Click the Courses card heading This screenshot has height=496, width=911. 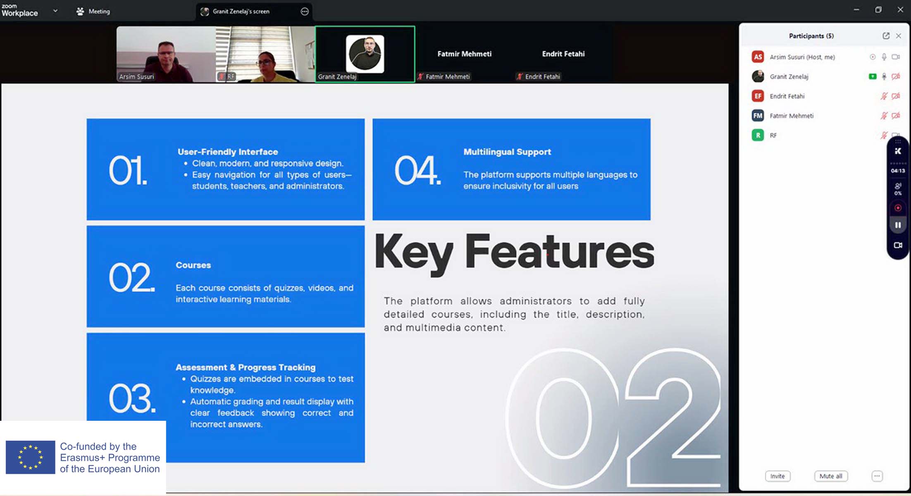pos(193,265)
